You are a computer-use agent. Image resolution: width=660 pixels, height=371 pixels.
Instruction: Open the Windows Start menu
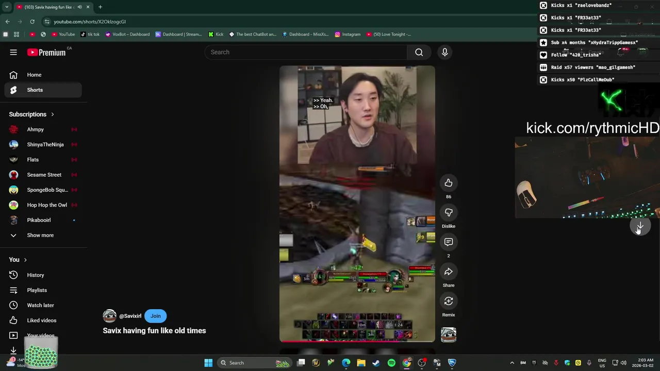(208, 363)
